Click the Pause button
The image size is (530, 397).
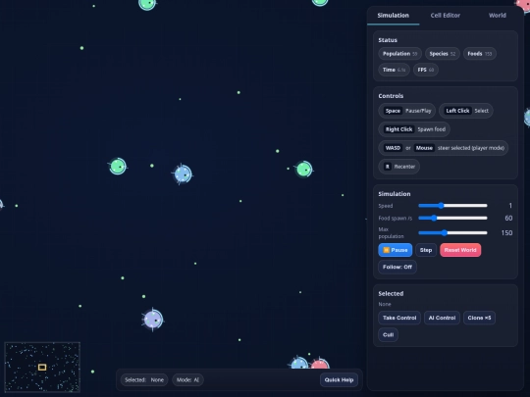point(396,250)
